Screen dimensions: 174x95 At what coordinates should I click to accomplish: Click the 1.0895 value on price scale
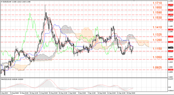(x=171, y=72)
